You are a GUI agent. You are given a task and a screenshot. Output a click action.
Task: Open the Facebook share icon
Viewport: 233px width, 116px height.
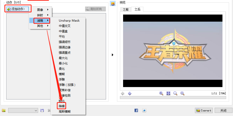[136, 110]
